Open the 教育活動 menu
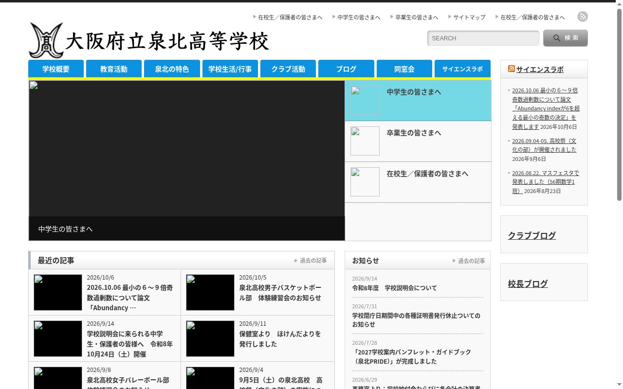 tap(114, 69)
